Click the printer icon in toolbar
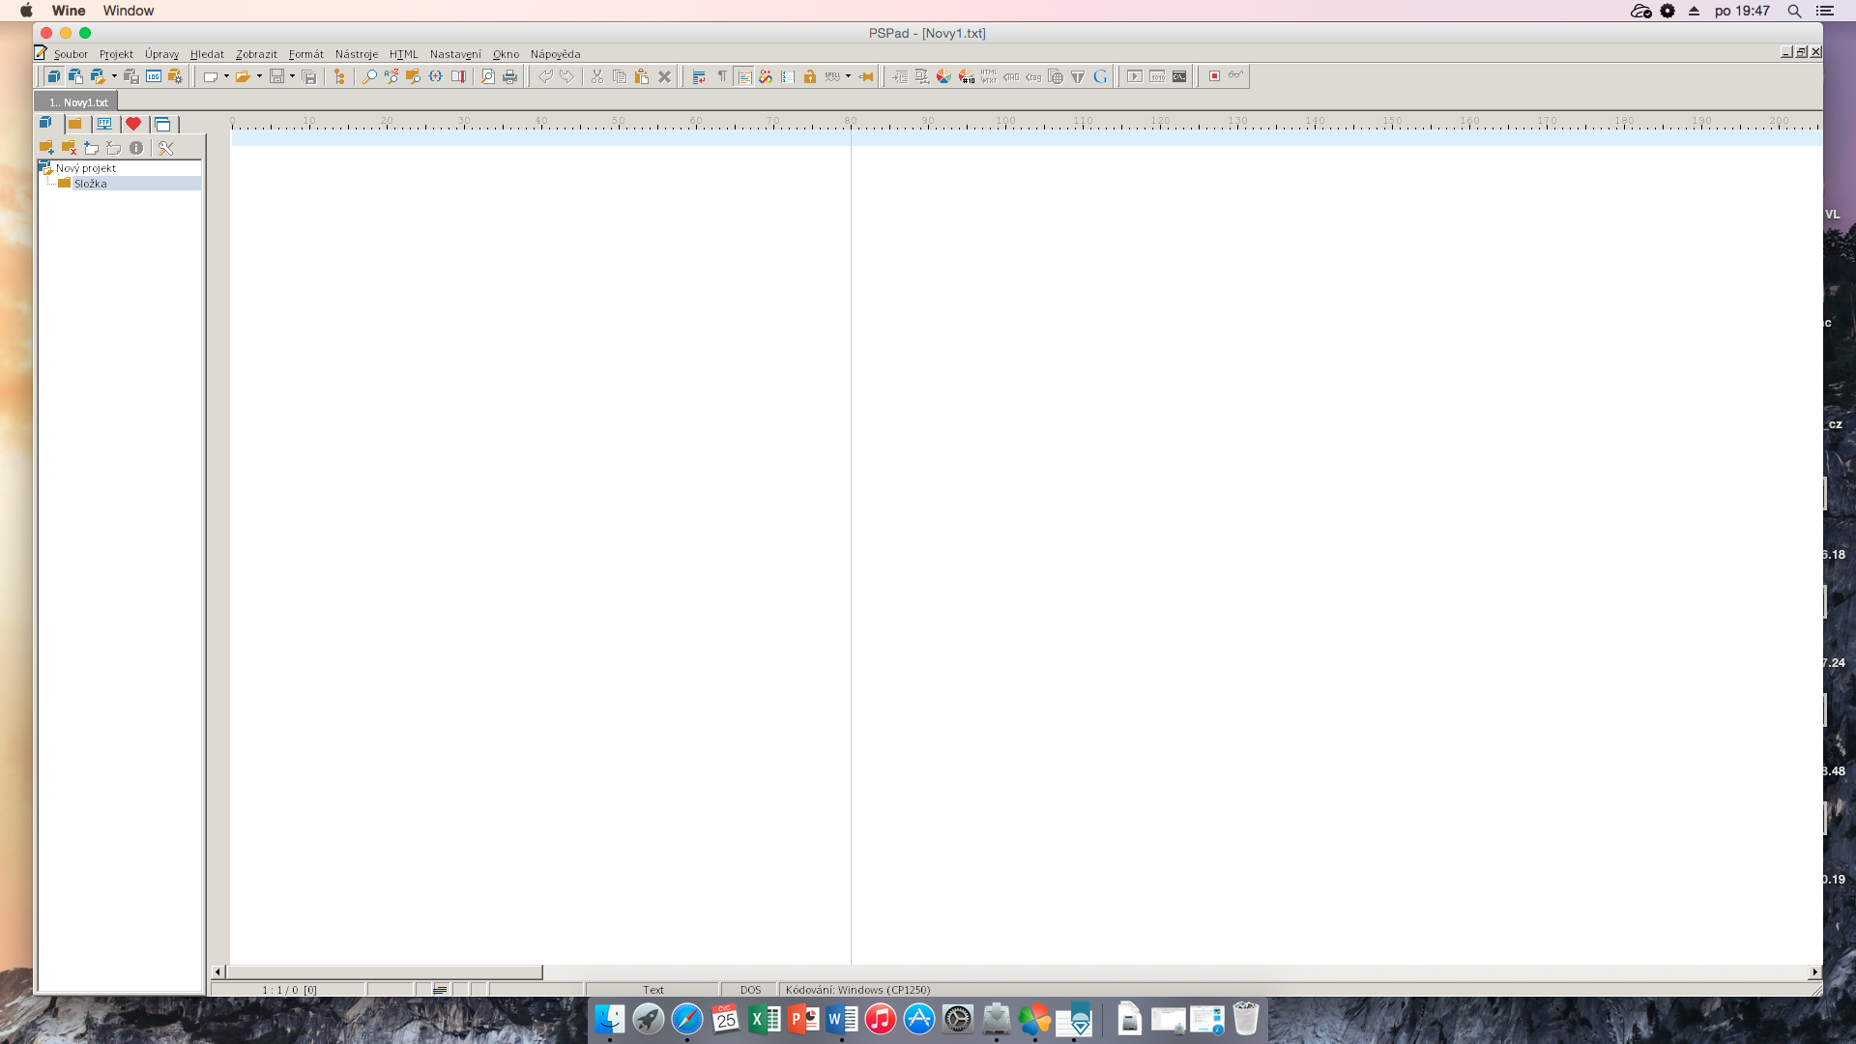 (510, 76)
